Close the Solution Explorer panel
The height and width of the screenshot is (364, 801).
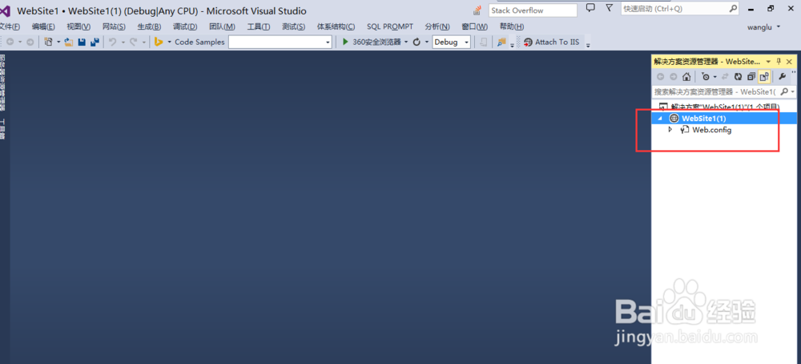789,62
